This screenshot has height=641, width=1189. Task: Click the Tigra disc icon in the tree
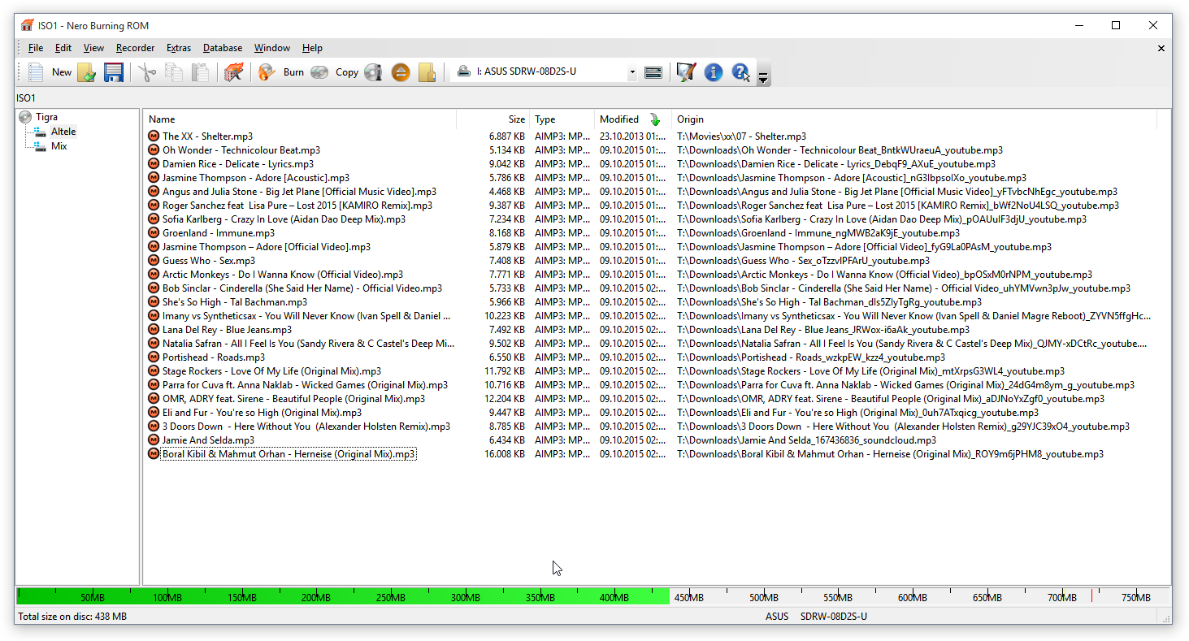point(25,117)
